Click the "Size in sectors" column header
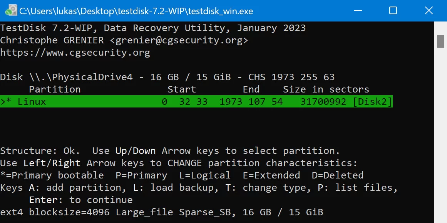Viewport: 447px width, 223px height. [x=326, y=89]
